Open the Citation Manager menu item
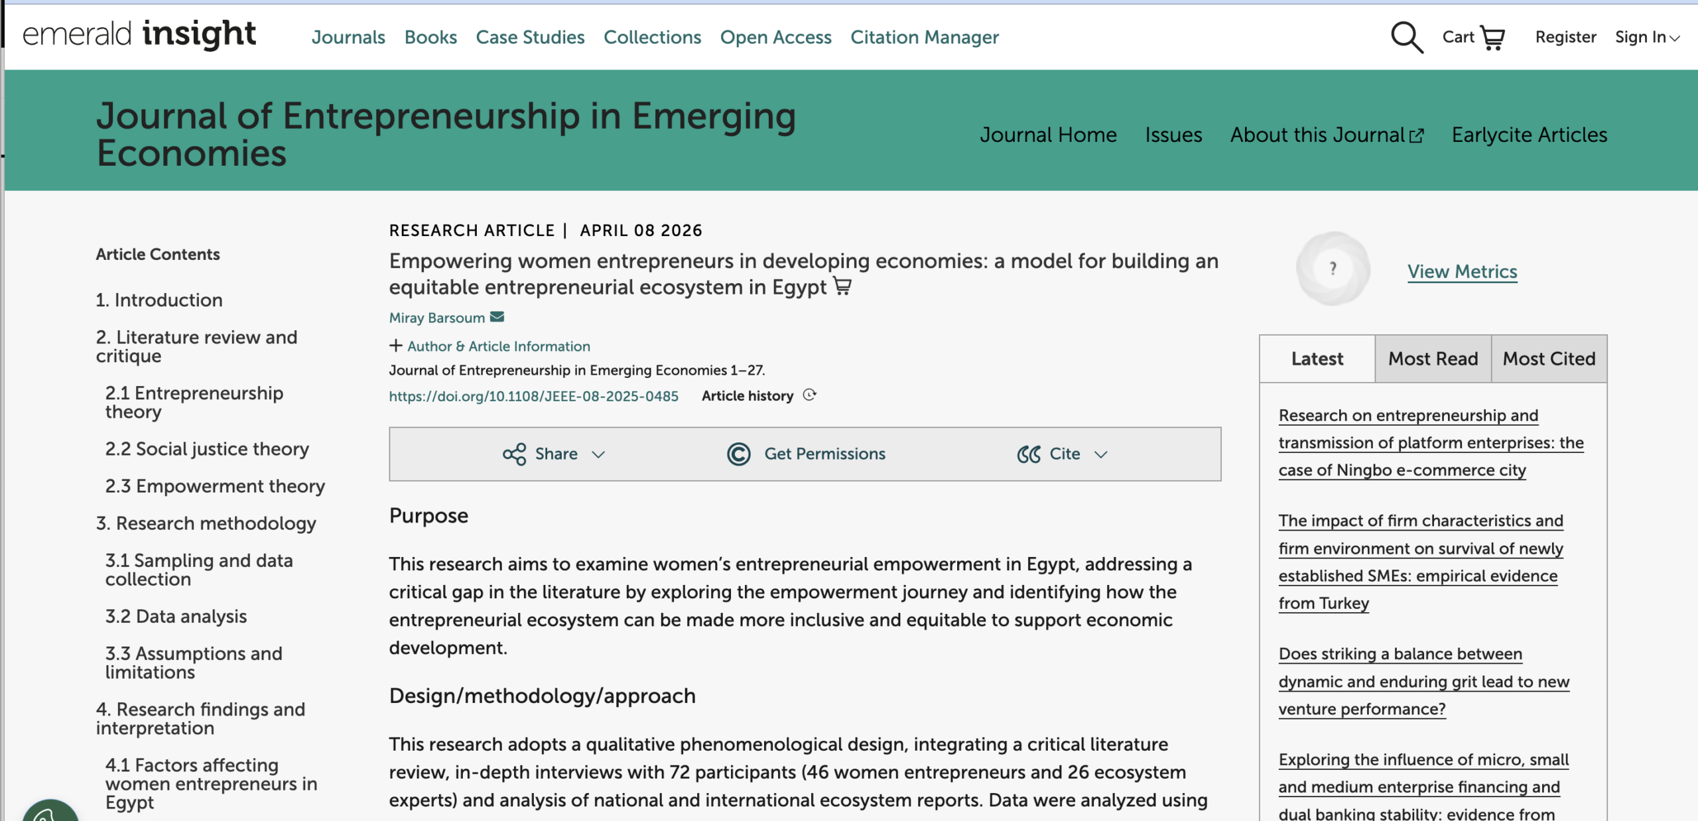The height and width of the screenshot is (821, 1698). [924, 37]
